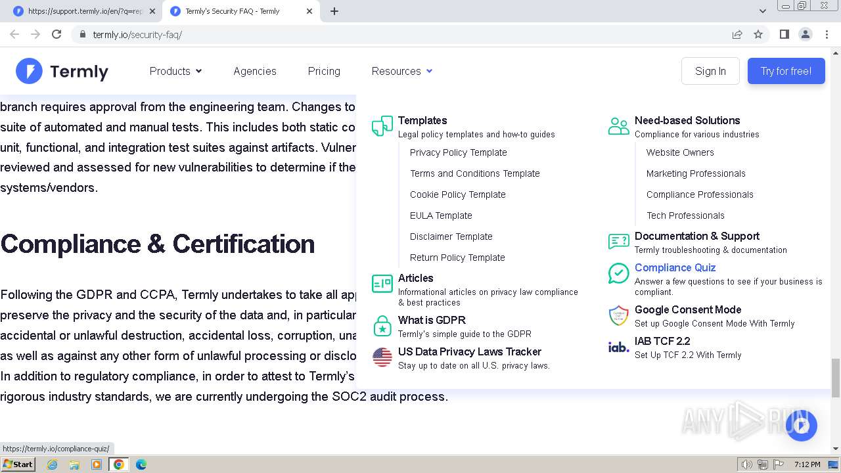Open the Templates heading link
841x473 pixels.
(422, 120)
